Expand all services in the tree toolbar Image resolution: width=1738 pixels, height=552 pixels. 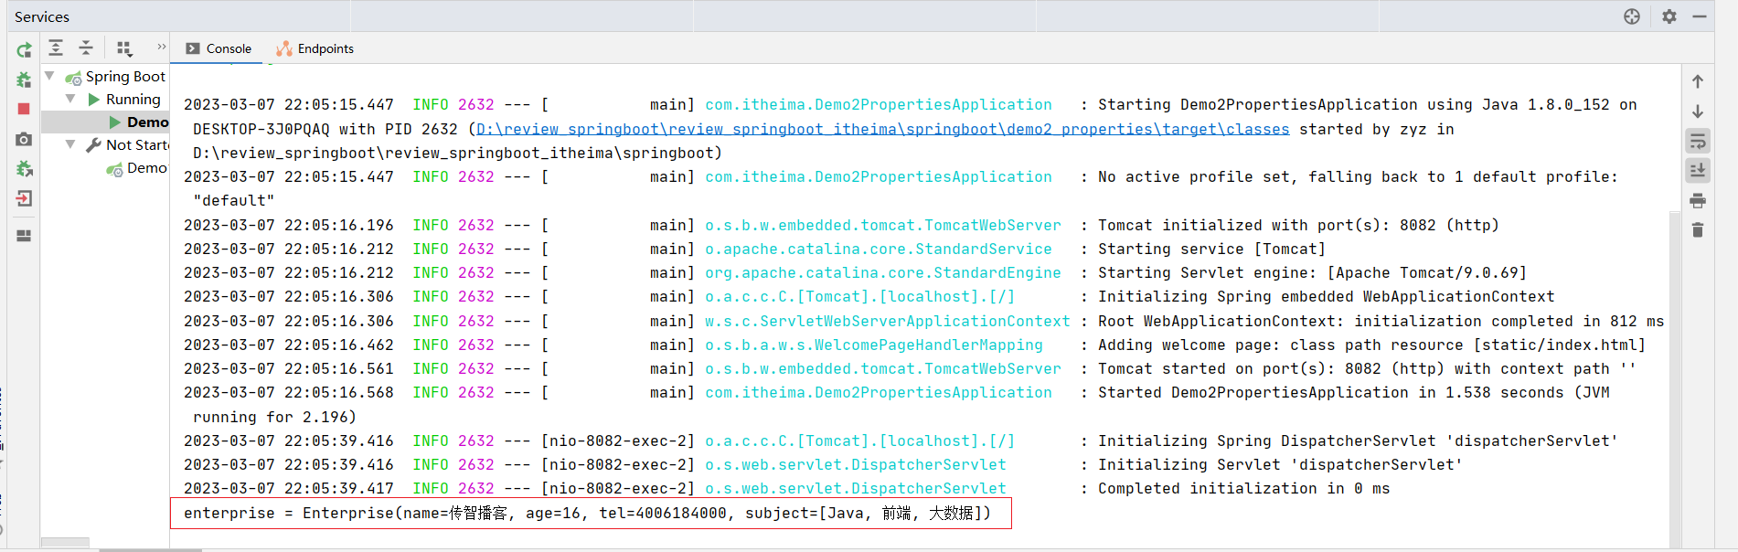tap(56, 48)
